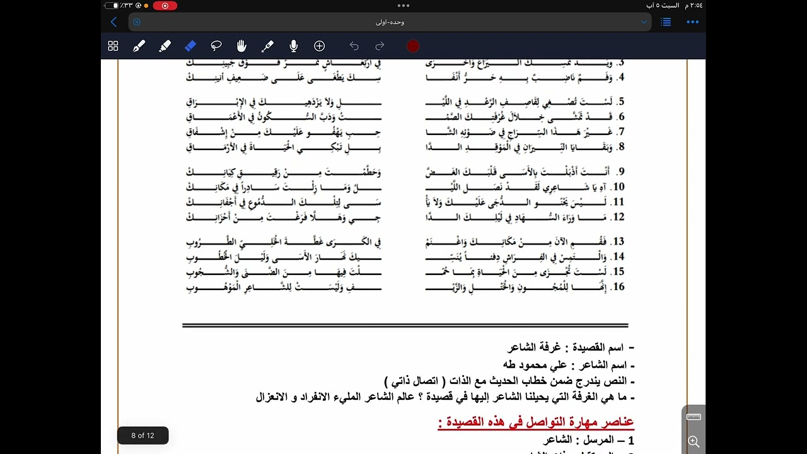
Task: Select the blue Eraser tool
Action: (190, 46)
